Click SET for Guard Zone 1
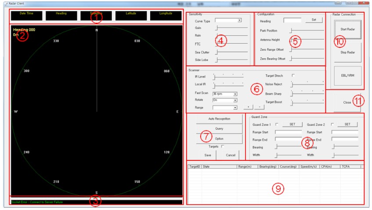Screen dimensions: 372x210 293,124
